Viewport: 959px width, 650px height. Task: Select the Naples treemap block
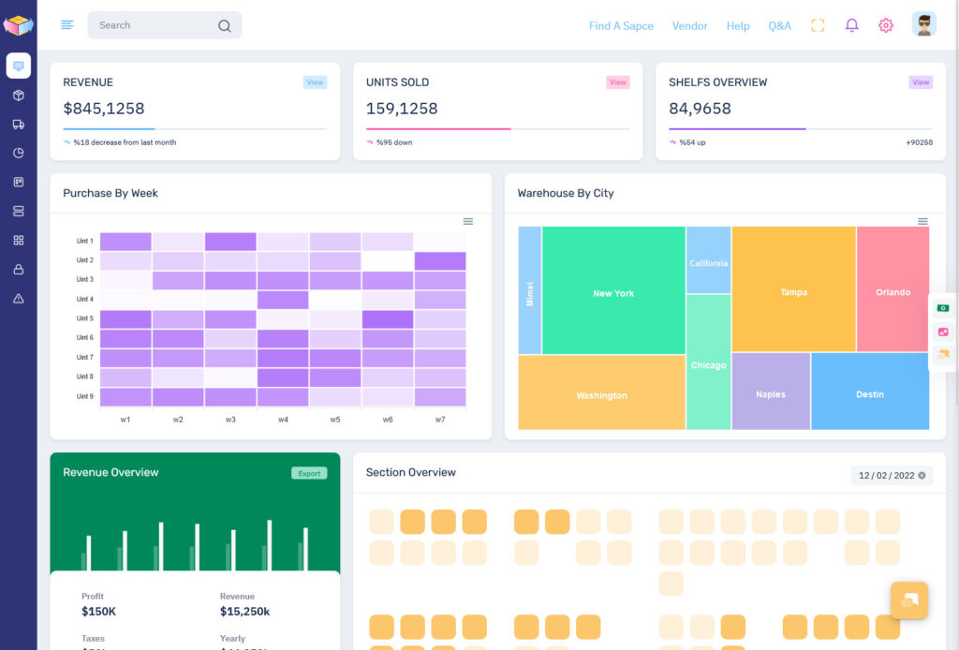771,391
